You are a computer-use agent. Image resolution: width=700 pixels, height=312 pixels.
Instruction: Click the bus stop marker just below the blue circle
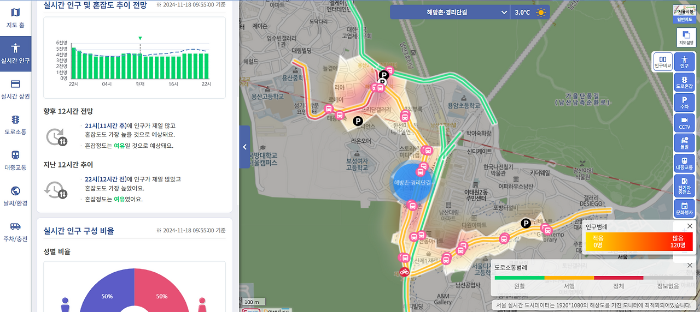click(413, 206)
